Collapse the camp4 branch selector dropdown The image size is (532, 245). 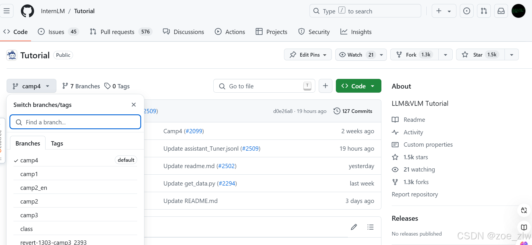tap(31, 86)
